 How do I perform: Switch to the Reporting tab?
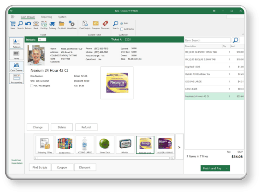pyautogui.click(x=47, y=17)
